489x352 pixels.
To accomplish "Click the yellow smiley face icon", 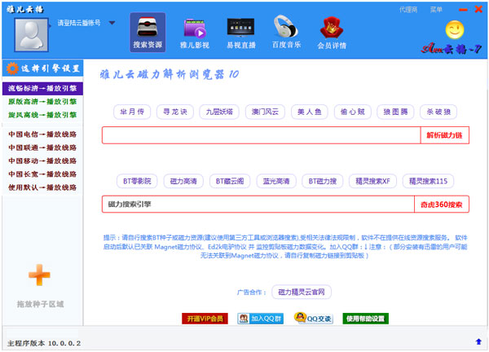I will click(455, 29).
